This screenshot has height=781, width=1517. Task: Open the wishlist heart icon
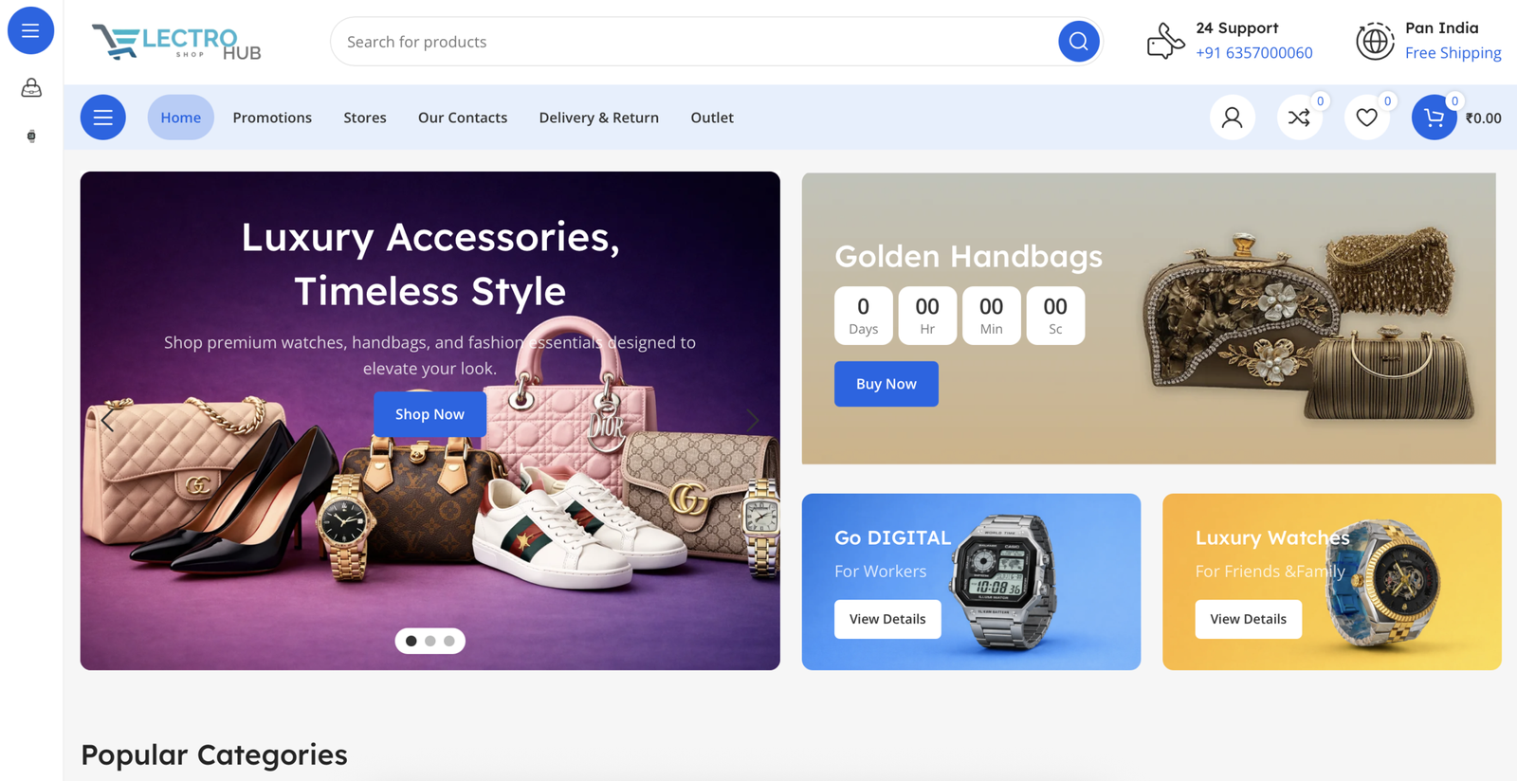pyautogui.click(x=1366, y=118)
